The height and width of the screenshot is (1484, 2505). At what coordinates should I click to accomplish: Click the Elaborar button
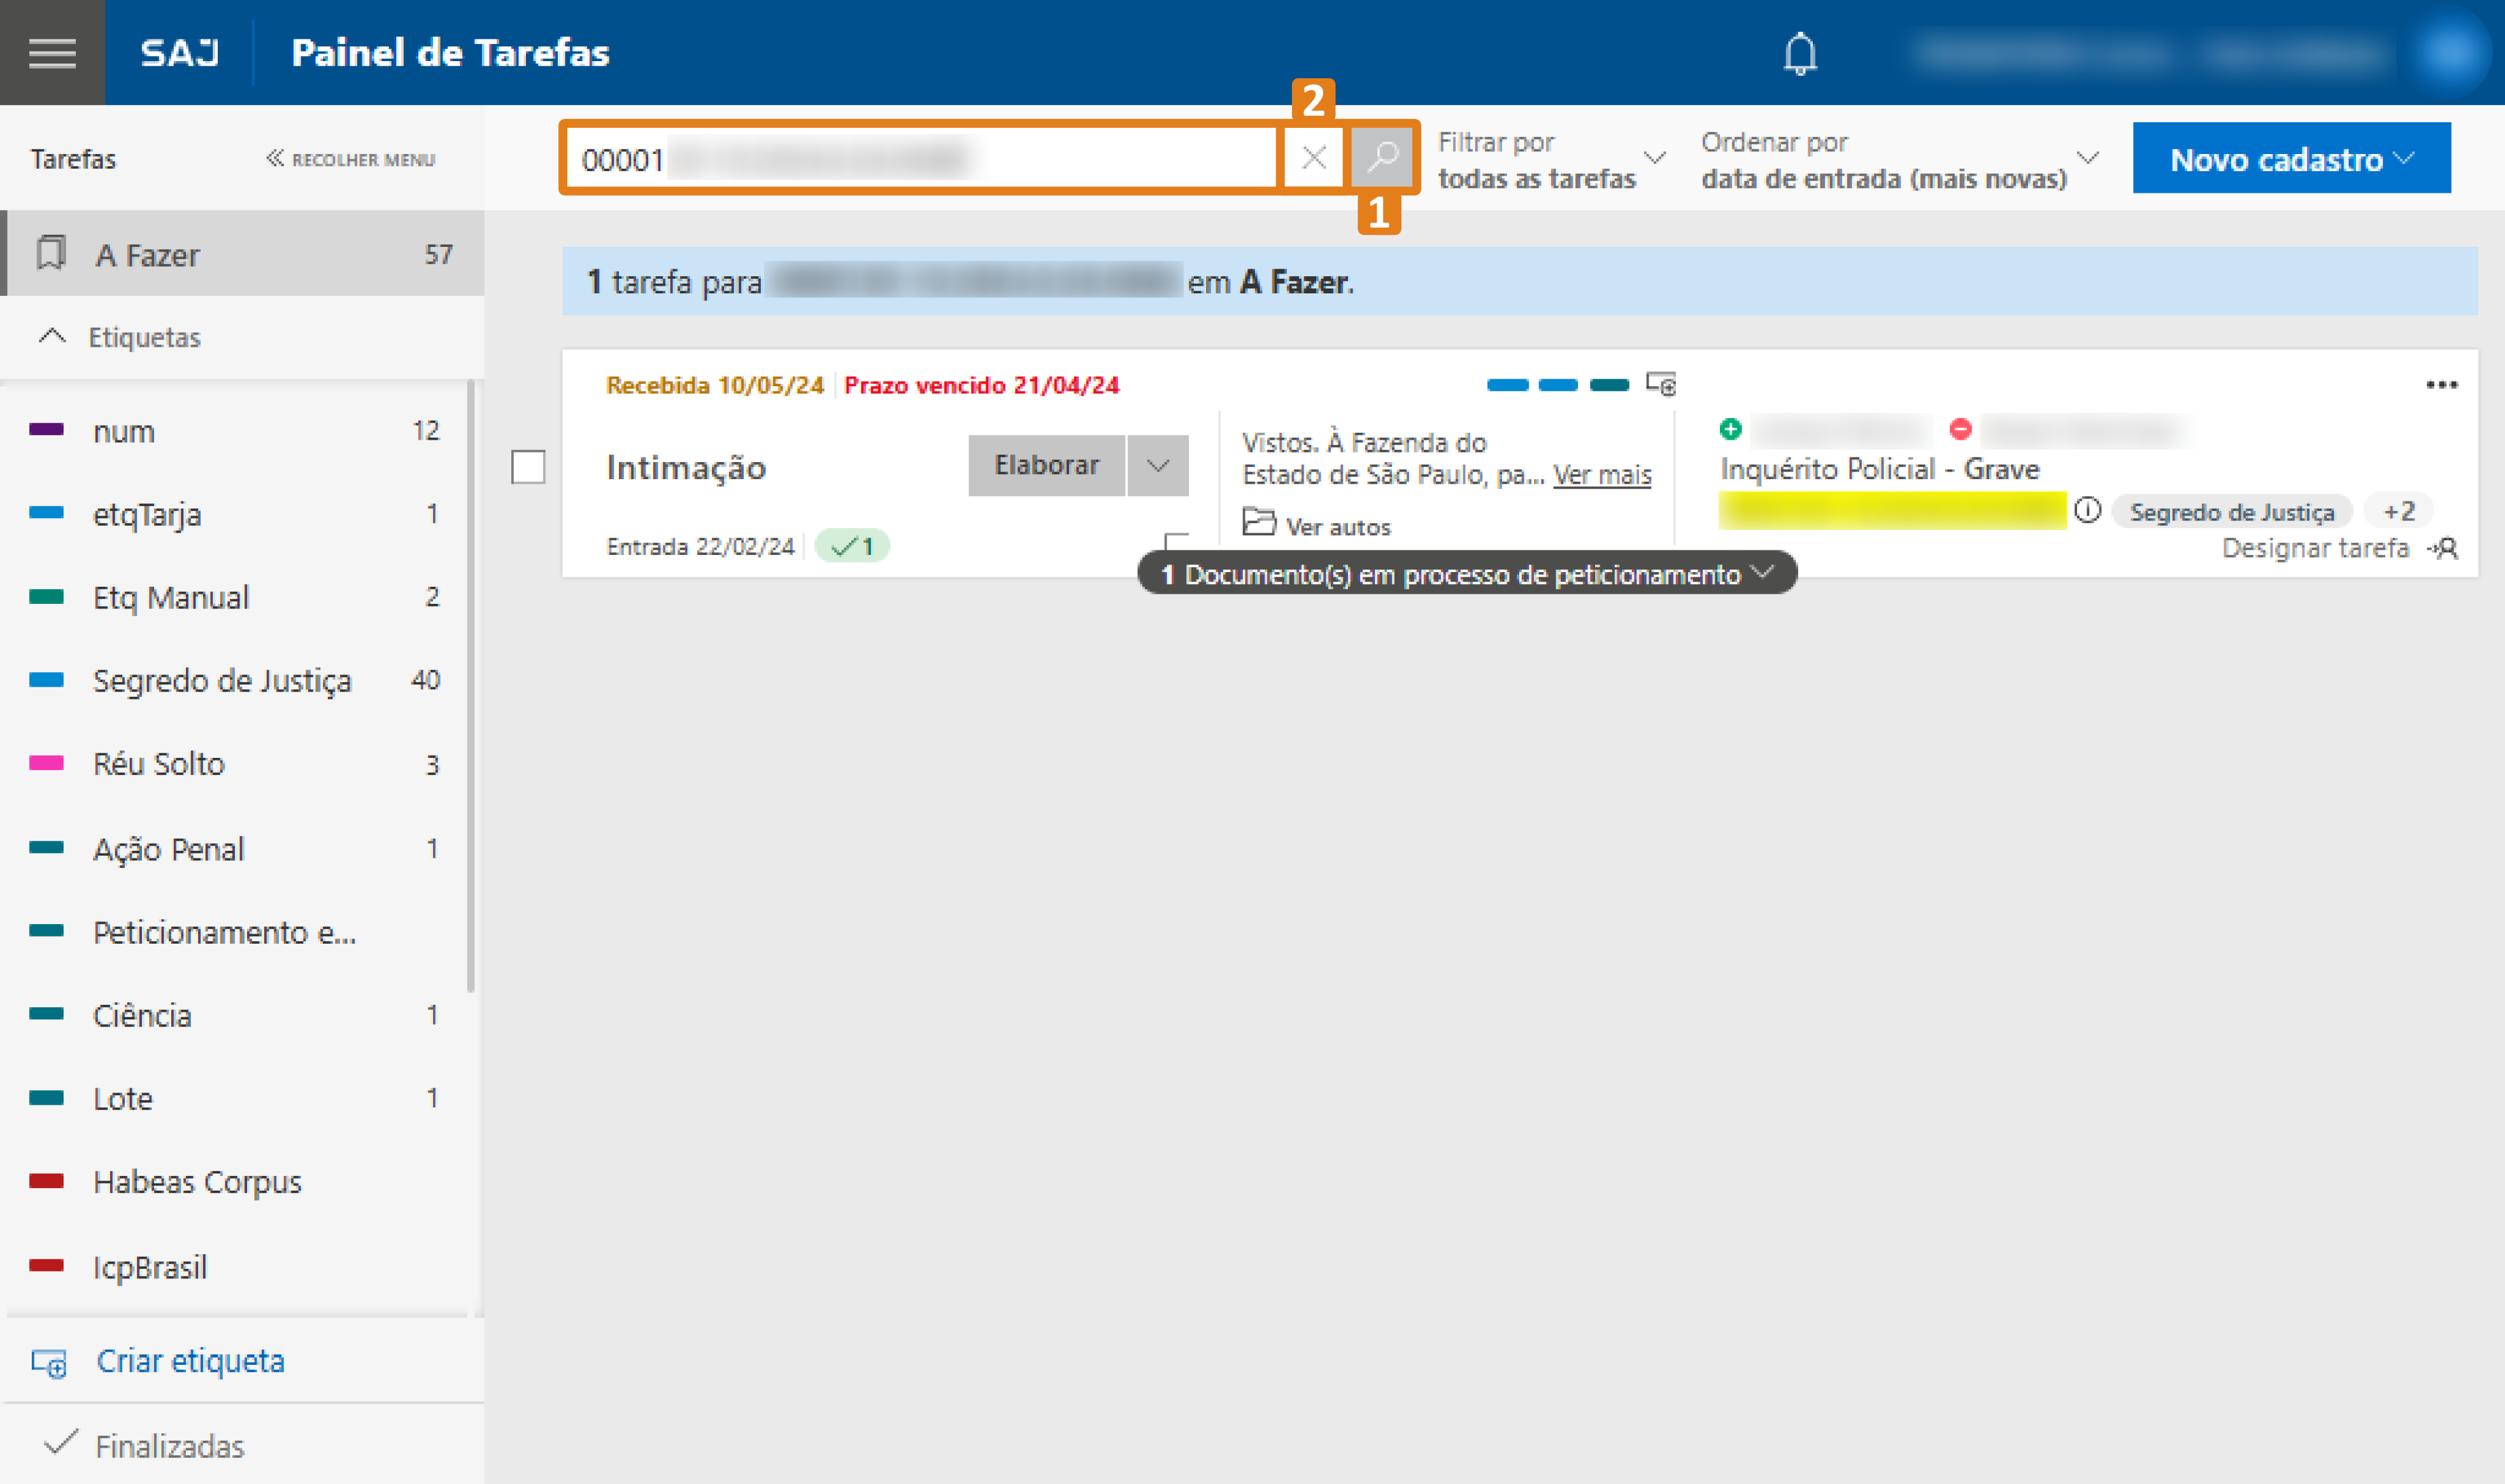point(1046,465)
